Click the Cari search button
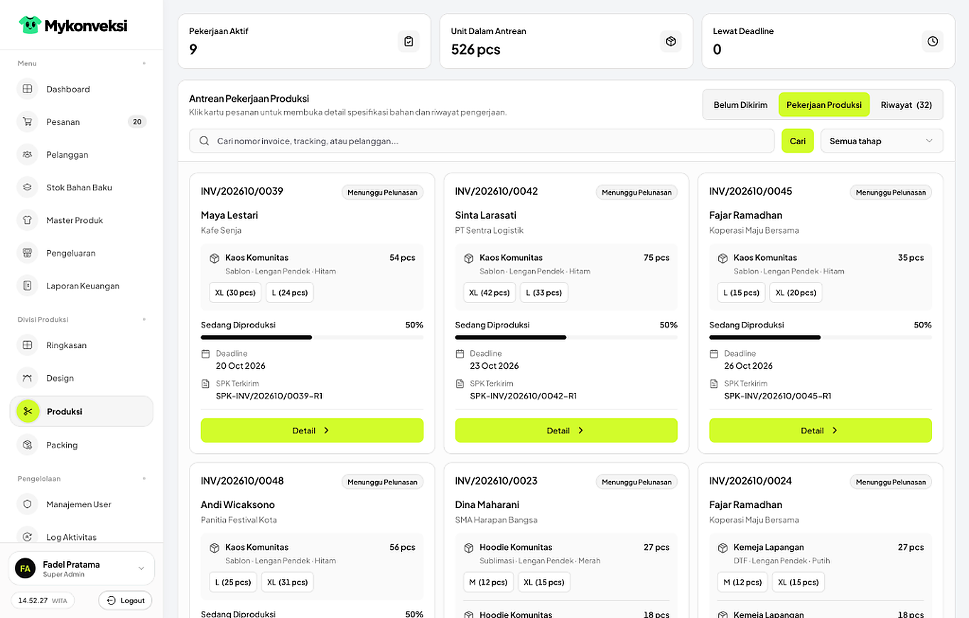Image resolution: width=969 pixels, height=618 pixels. click(x=797, y=141)
